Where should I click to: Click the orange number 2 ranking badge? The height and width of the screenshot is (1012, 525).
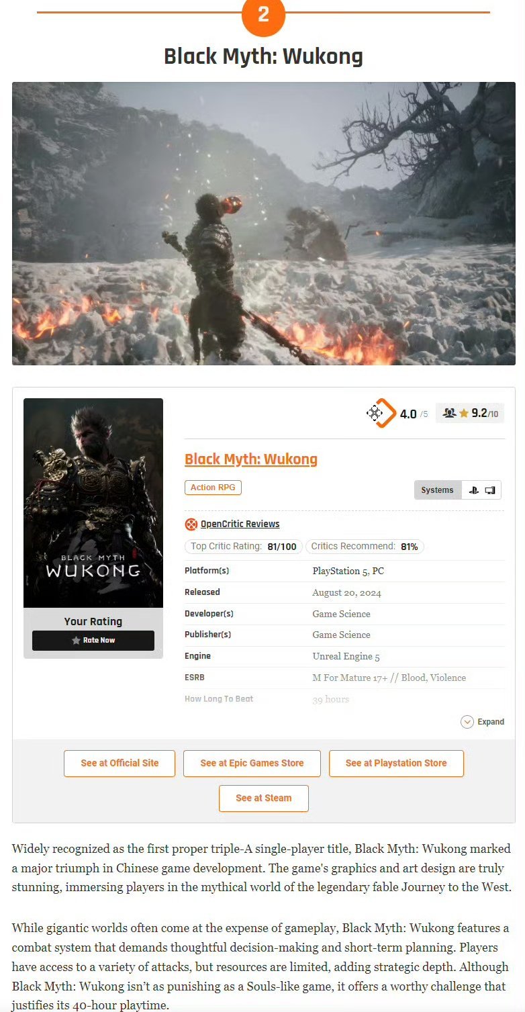263,15
